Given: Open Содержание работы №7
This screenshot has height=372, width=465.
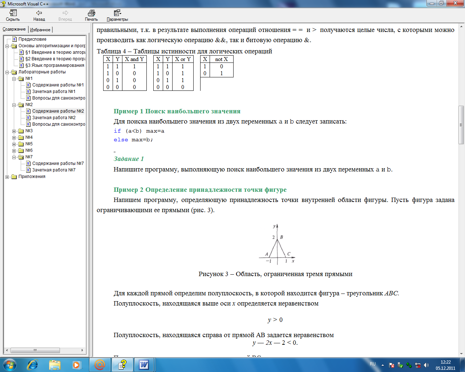Looking at the screenshot, I should 58,163.
